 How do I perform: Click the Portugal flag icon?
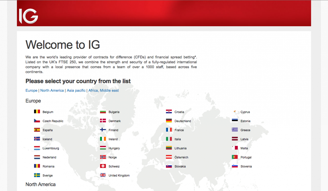coord(235,157)
